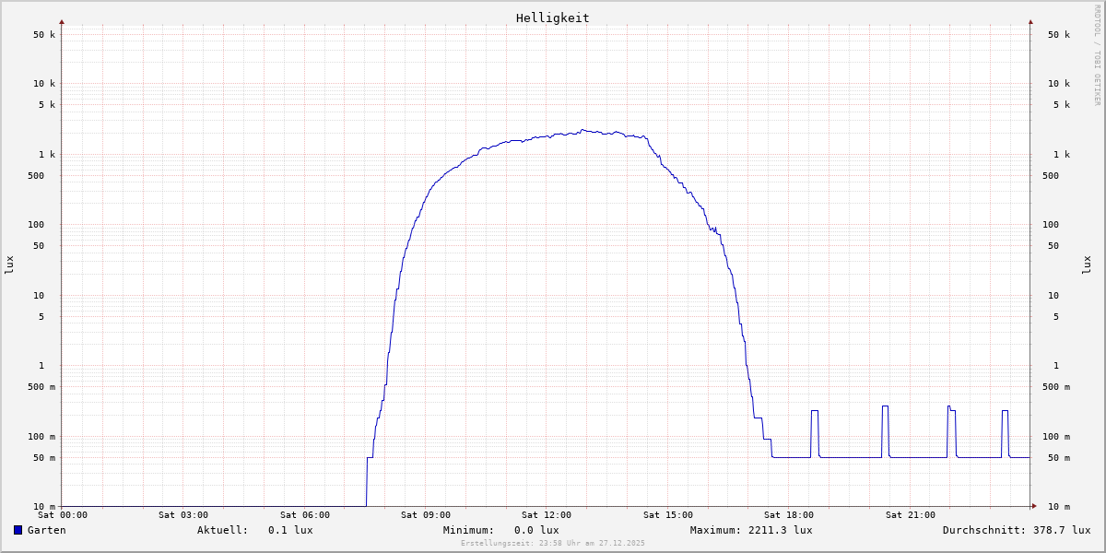Click the red arrow atop the right axis
Image resolution: width=1106 pixels, height=553 pixels.
(x=1030, y=21)
